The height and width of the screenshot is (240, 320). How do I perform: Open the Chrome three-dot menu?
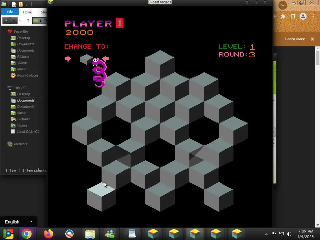313,16
